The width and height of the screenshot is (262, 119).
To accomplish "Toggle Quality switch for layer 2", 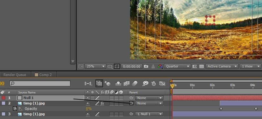I will 97,103.
